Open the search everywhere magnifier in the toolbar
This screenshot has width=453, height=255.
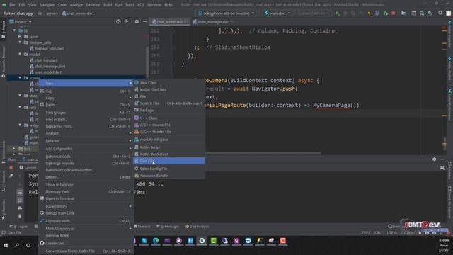440,13
